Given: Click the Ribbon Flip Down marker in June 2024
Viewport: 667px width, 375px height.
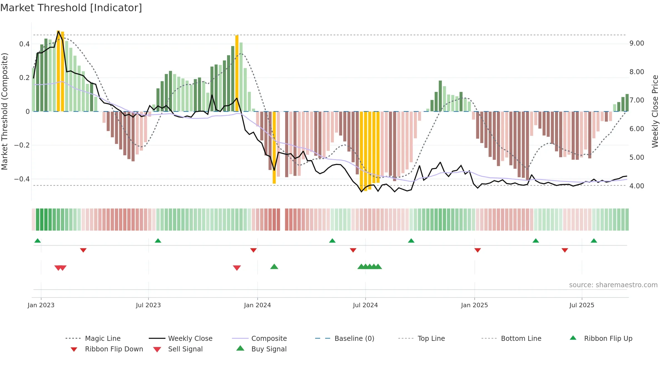Looking at the screenshot, I should [353, 250].
